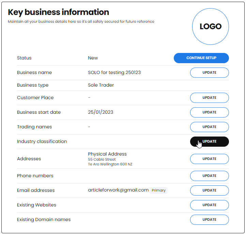Update the Trading names
Viewport: 246px width, 235px height.
click(210, 127)
